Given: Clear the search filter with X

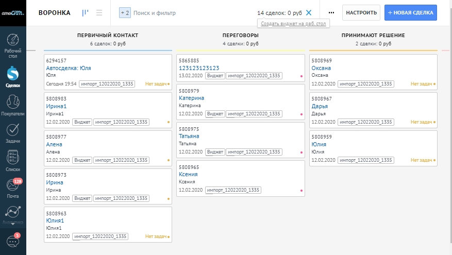Looking at the screenshot, I should coord(309,13).
